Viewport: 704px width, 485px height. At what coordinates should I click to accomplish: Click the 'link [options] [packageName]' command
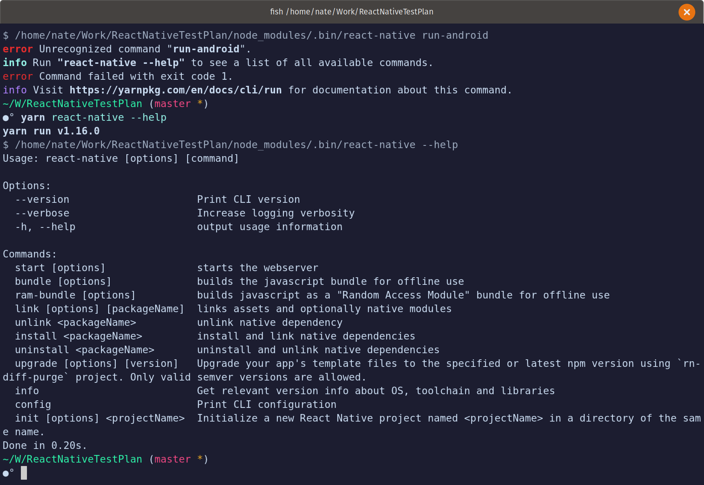tap(100, 309)
